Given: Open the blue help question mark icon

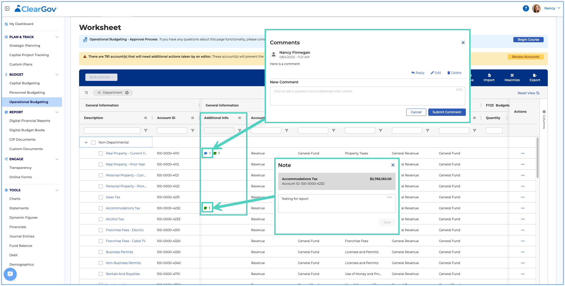Looking at the screenshot, I should point(526,8).
